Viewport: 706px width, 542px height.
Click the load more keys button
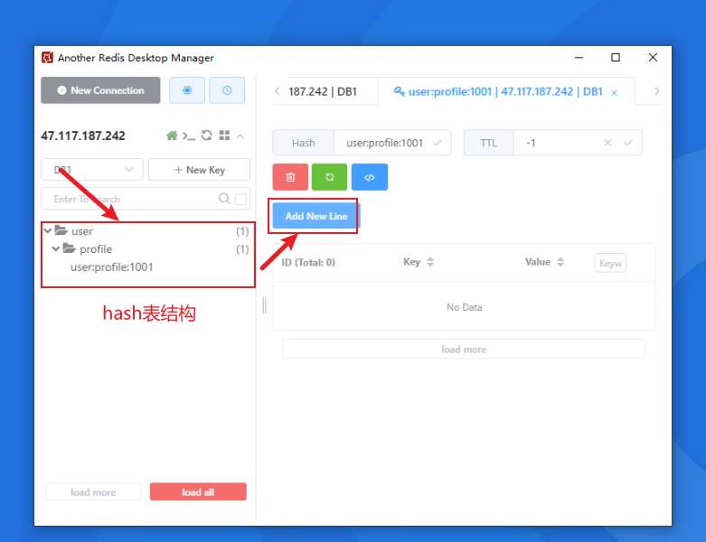coord(93,492)
